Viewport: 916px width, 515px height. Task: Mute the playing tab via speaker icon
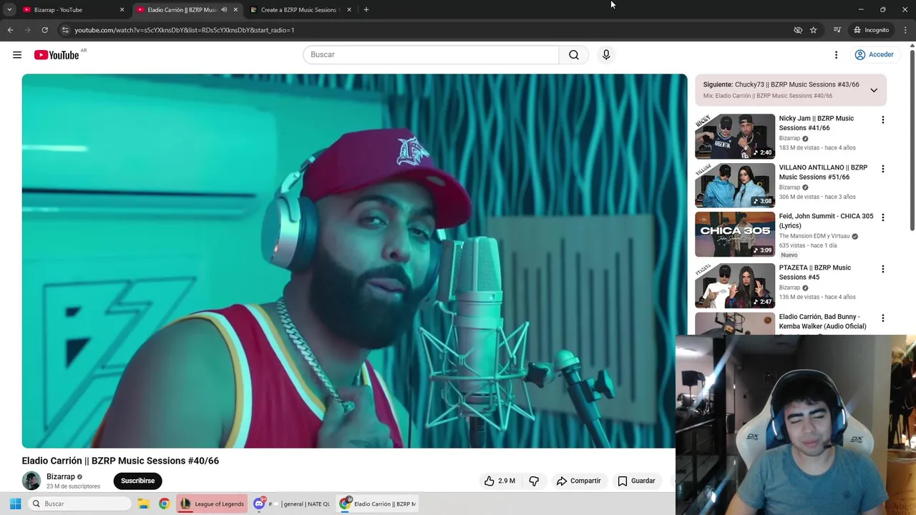224,10
